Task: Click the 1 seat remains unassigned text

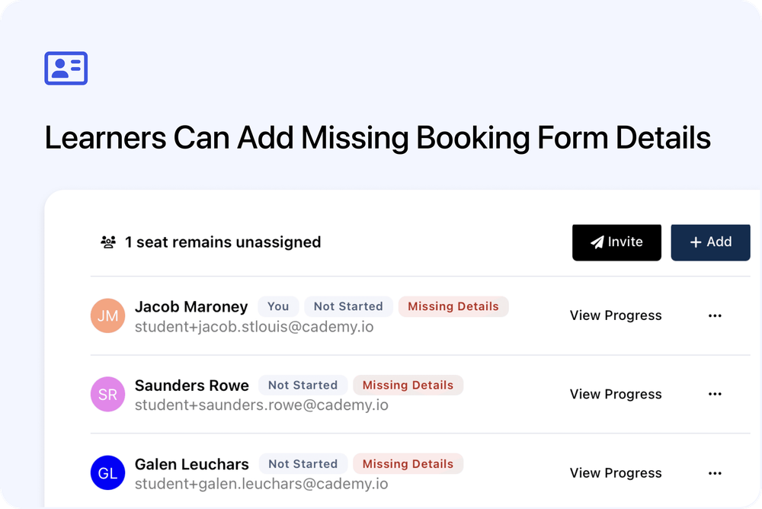Action: (223, 242)
